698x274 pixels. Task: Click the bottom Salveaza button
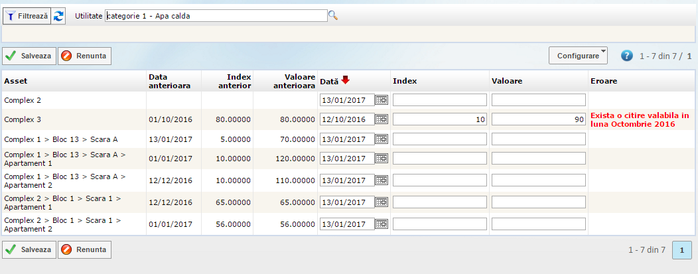pos(29,250)
